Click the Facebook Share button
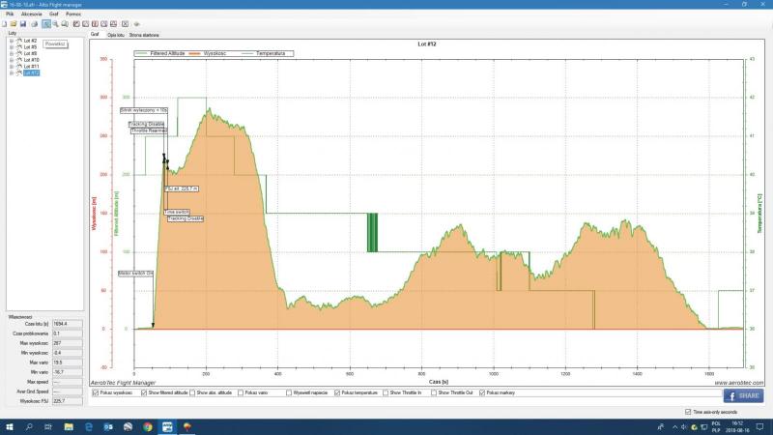The height and width of the screenshot is (435, 773). (742, 395)
